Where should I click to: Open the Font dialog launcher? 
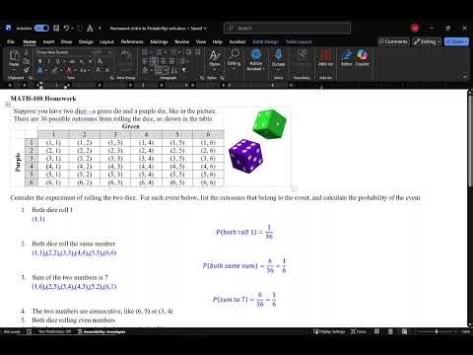coord(111,78)
